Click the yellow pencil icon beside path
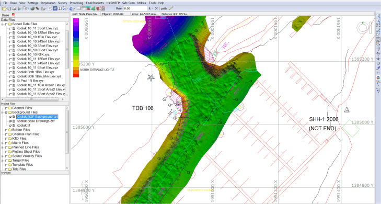The height and width of the screenshot is (204, 381). click(x=171, y=8)
